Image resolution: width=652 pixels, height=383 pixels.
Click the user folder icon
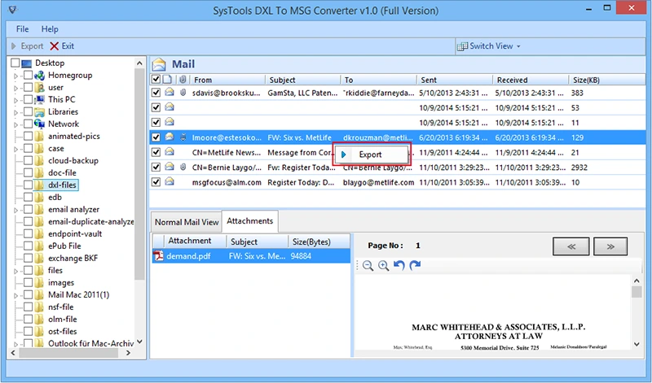39,88
